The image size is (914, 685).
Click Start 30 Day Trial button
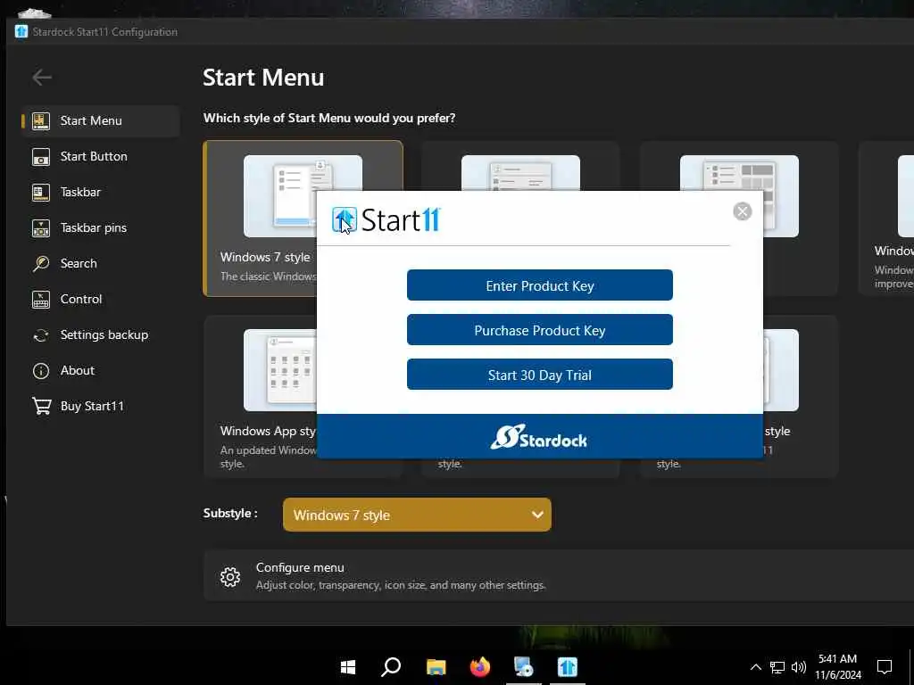(x=540, y=375)
